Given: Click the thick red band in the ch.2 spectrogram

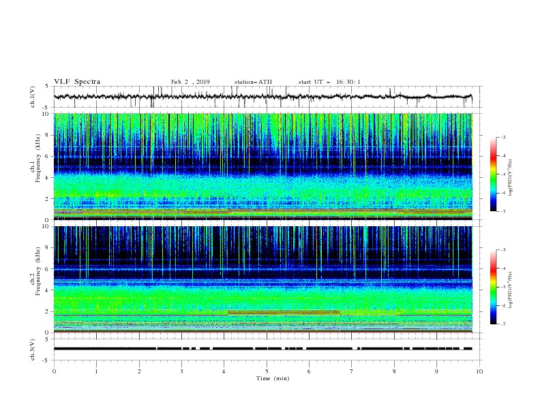Looking at the screenshot, I should pyautogui.click(x=284, y=312).
